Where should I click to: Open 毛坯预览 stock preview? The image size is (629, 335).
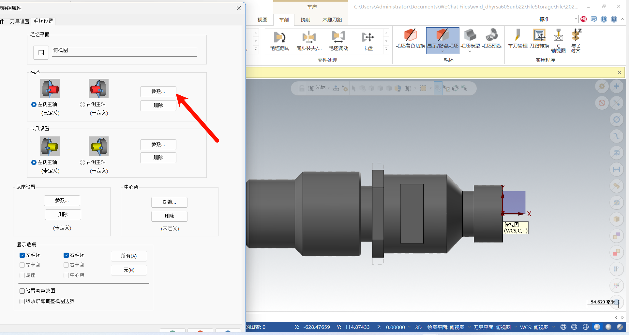coord(491,39)
